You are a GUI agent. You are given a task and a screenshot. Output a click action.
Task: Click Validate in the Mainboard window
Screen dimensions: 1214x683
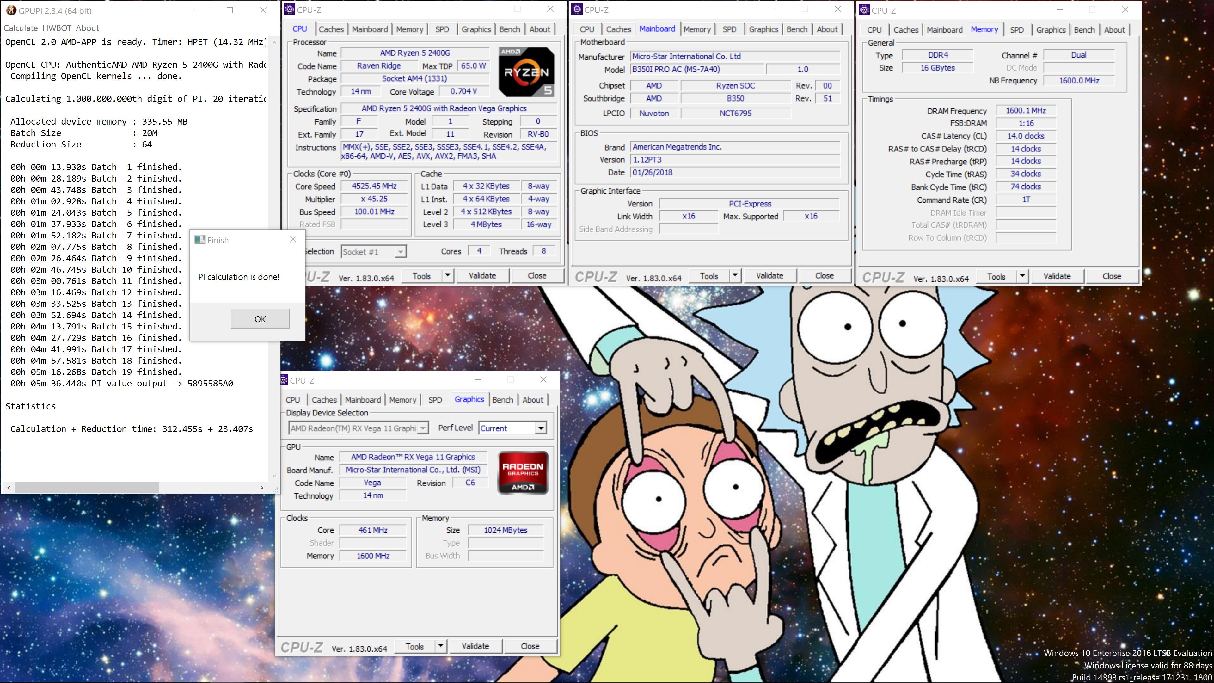coord(769,276)
